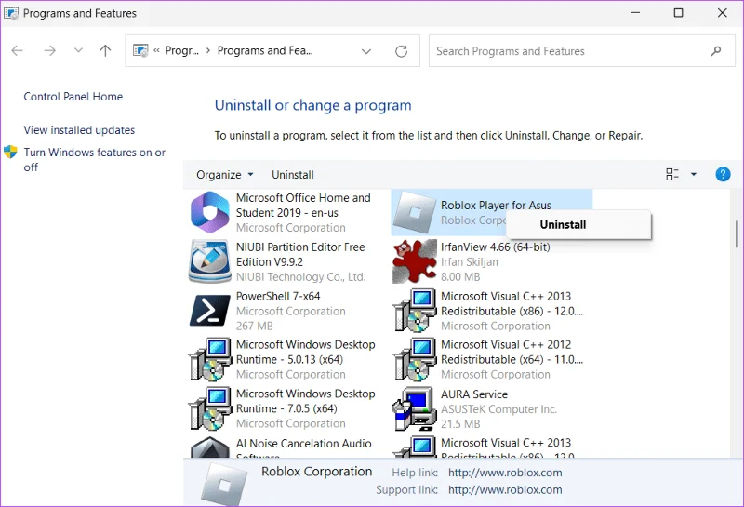Viewport: 744px width, 507px height.
Task: Expand the hidden breadcrumb path chevrons
Action: (x=156, y=50)
